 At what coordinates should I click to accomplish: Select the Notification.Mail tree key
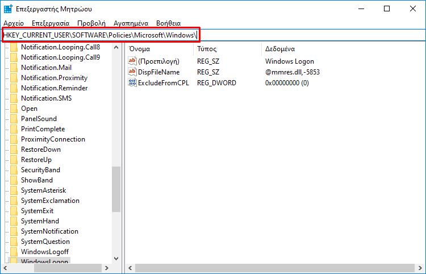tap(46, 68)
